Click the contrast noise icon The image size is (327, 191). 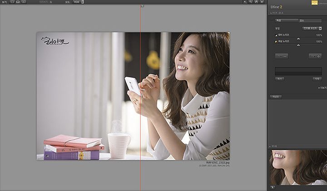point(276,35)
